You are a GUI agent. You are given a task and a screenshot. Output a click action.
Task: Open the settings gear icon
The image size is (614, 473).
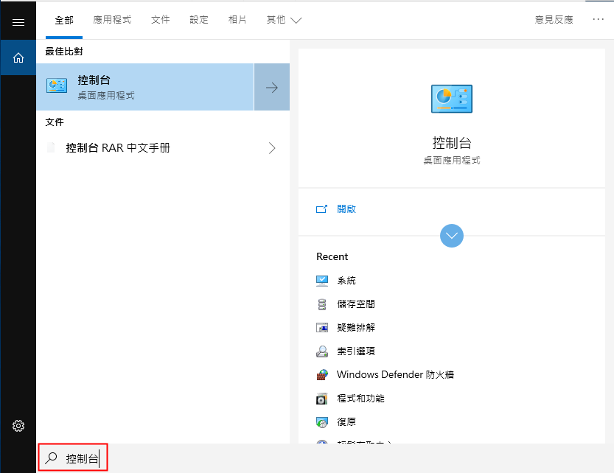click(x=18, y=426)
